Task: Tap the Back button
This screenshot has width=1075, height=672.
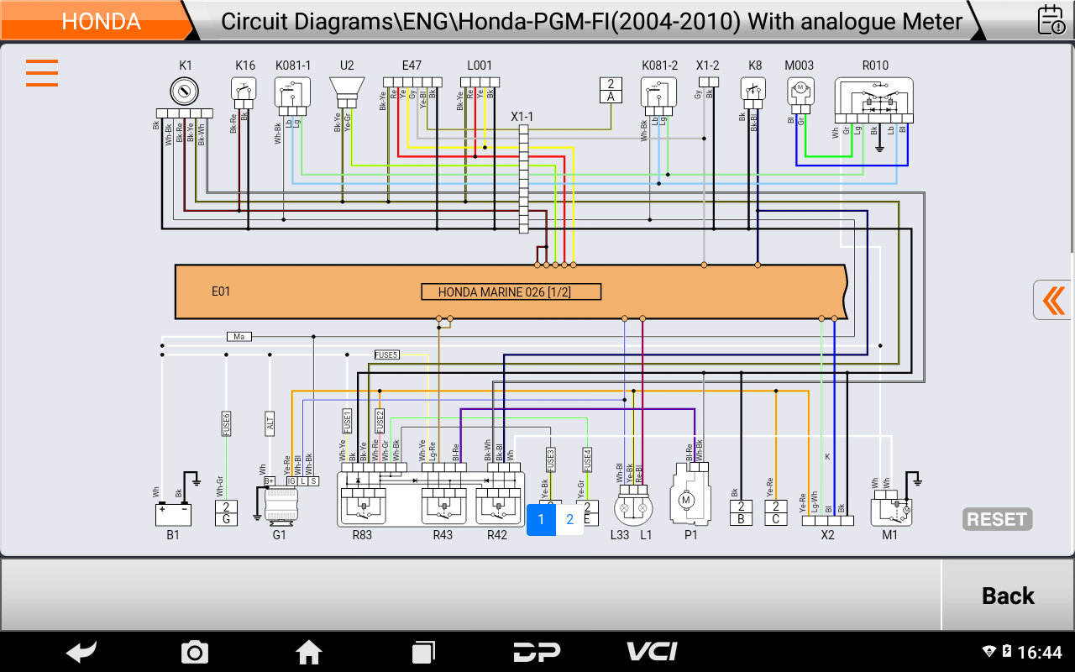Action: tap(1008, 596)
